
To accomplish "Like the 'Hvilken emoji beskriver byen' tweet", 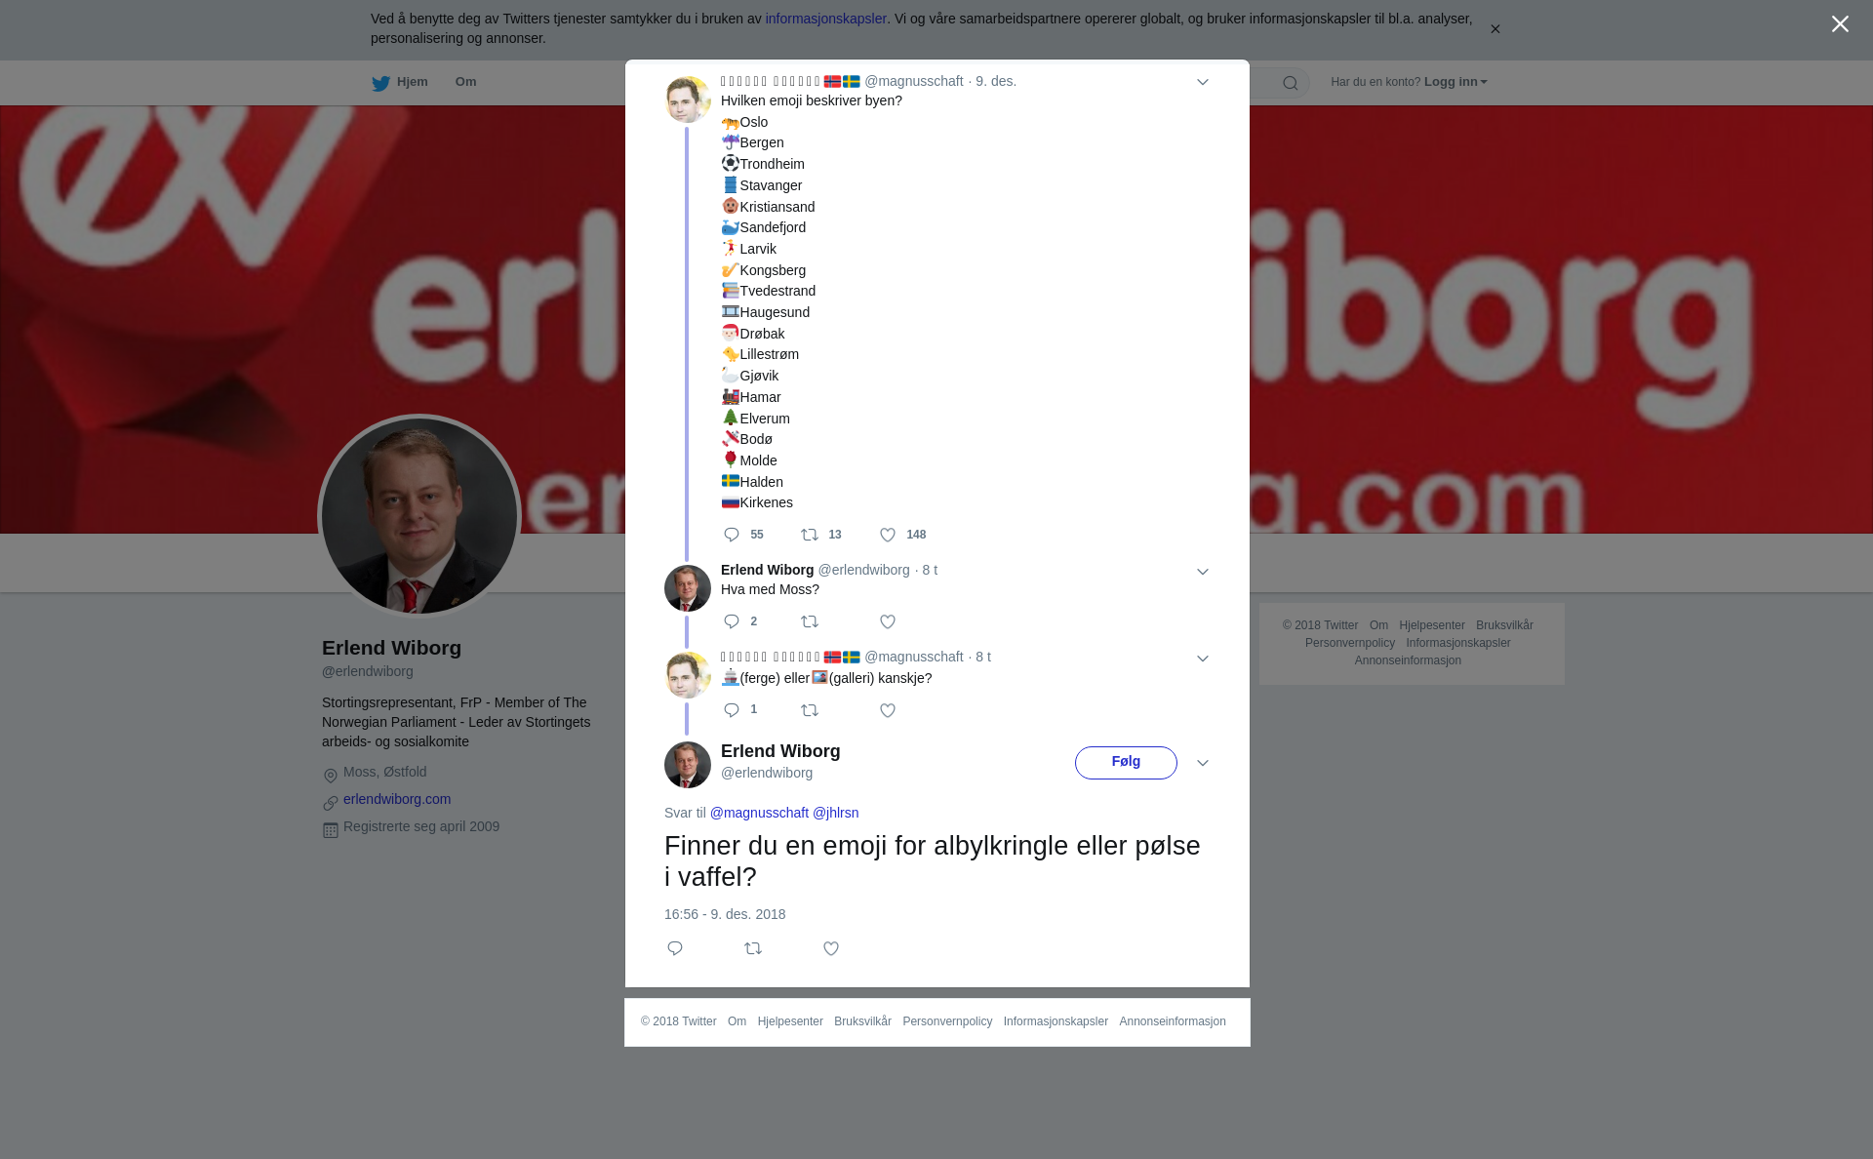I will 888,535.
